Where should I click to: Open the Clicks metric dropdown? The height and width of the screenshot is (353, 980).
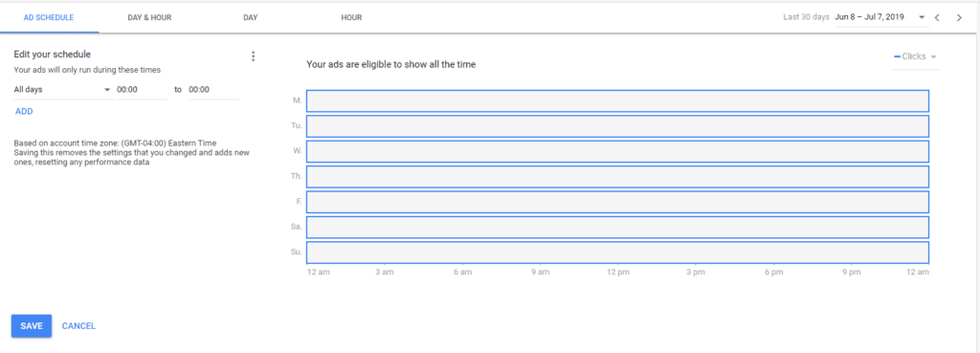pyautogui.click(x=916, y=56)
